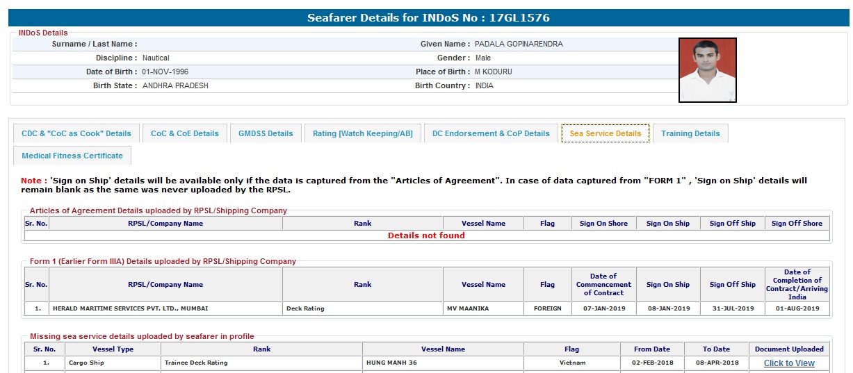The width and height of the screenshot is (853, 373).
Task: Open the CDC & "CoC as Cook" Details tab
Action: 76,133
